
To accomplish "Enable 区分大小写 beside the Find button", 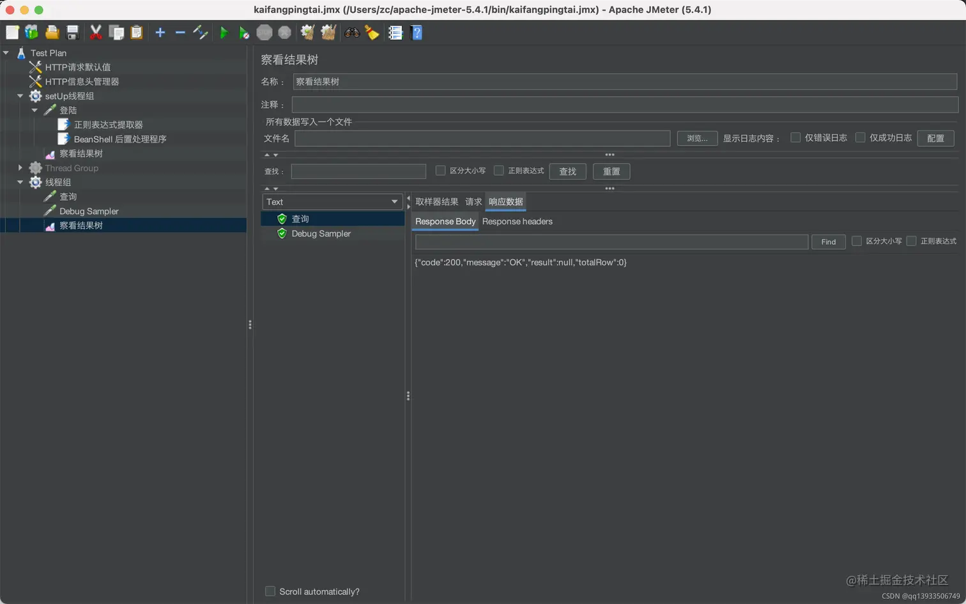I will pyautogui.click(x=857, y=241).
